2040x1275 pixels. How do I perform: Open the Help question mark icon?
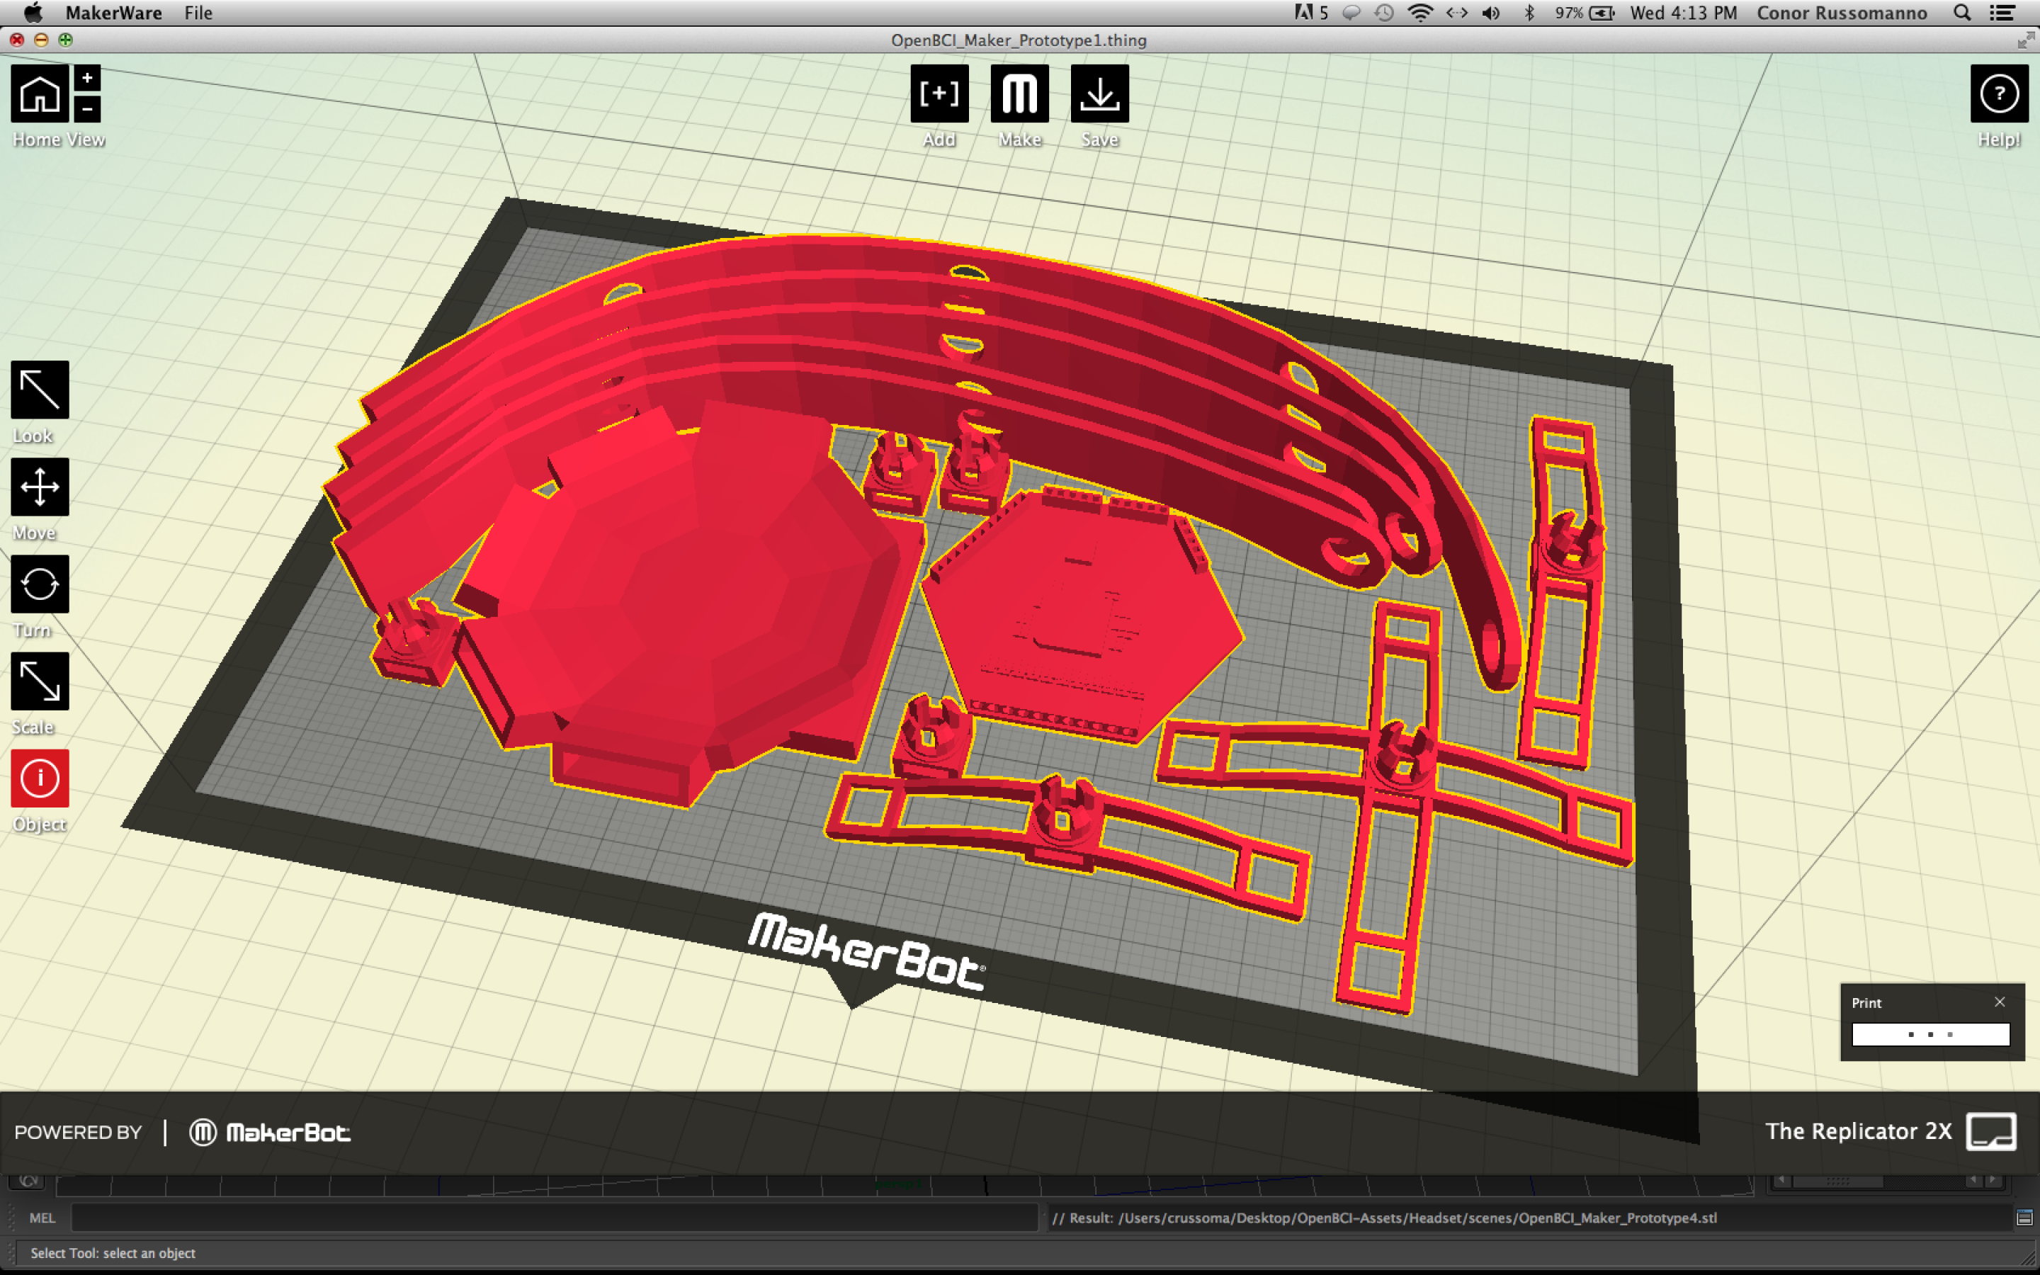coord(1999,93)
